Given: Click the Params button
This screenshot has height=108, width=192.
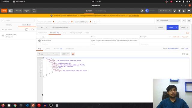Looking at the screenshot, I should (160, 27).
